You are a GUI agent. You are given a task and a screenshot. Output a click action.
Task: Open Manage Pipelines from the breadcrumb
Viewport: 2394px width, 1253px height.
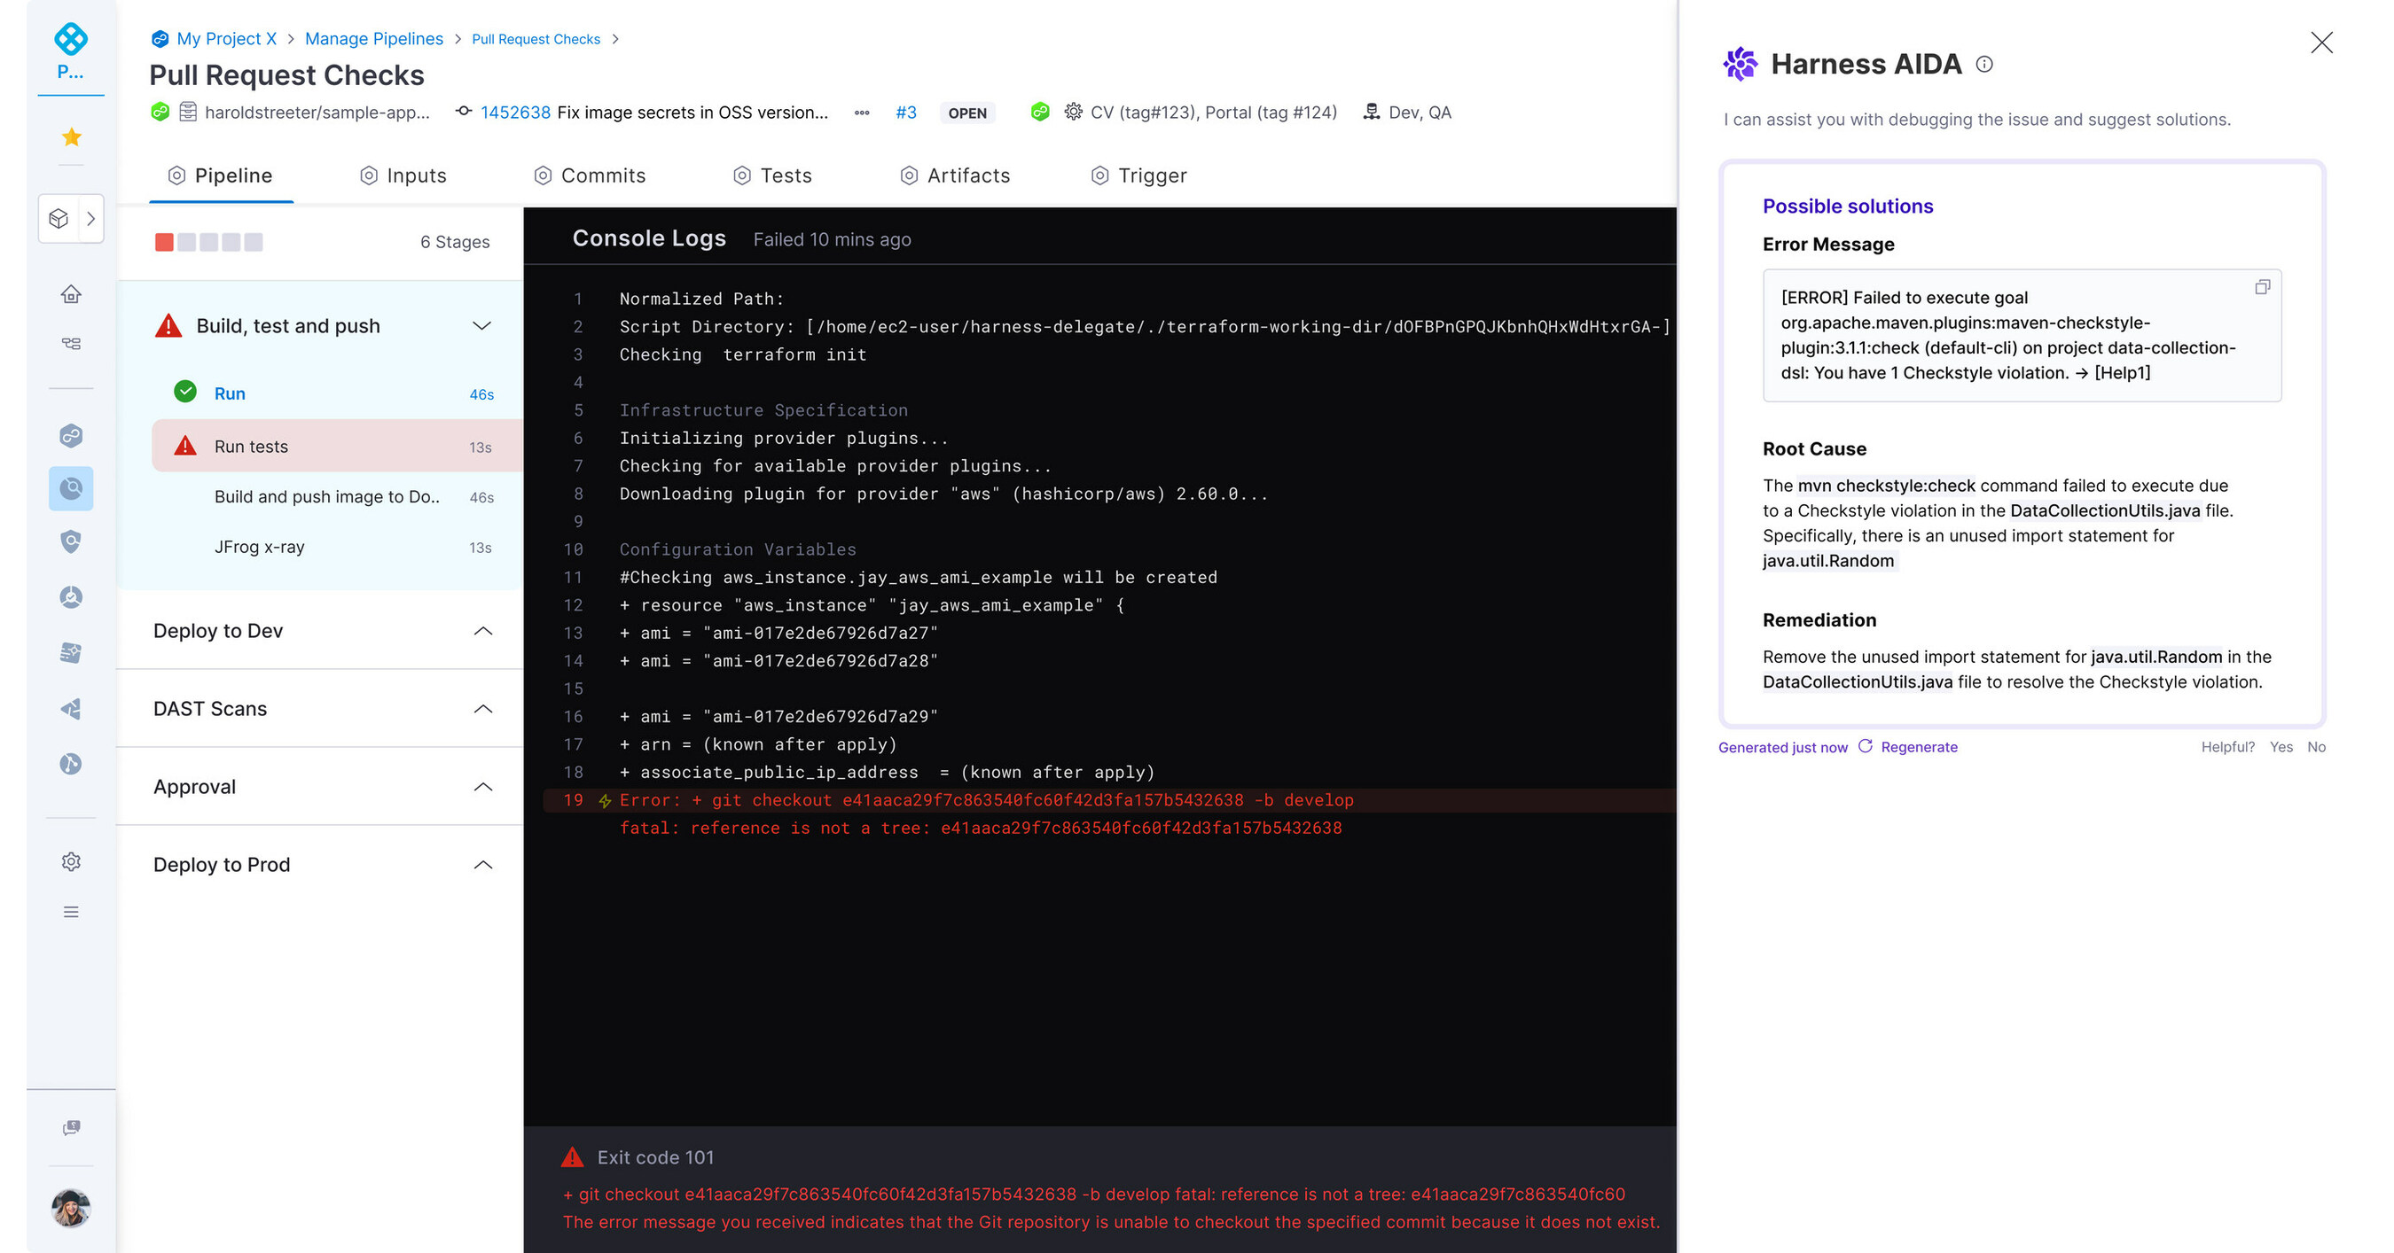pyautogui.click(x=374, y=38)
